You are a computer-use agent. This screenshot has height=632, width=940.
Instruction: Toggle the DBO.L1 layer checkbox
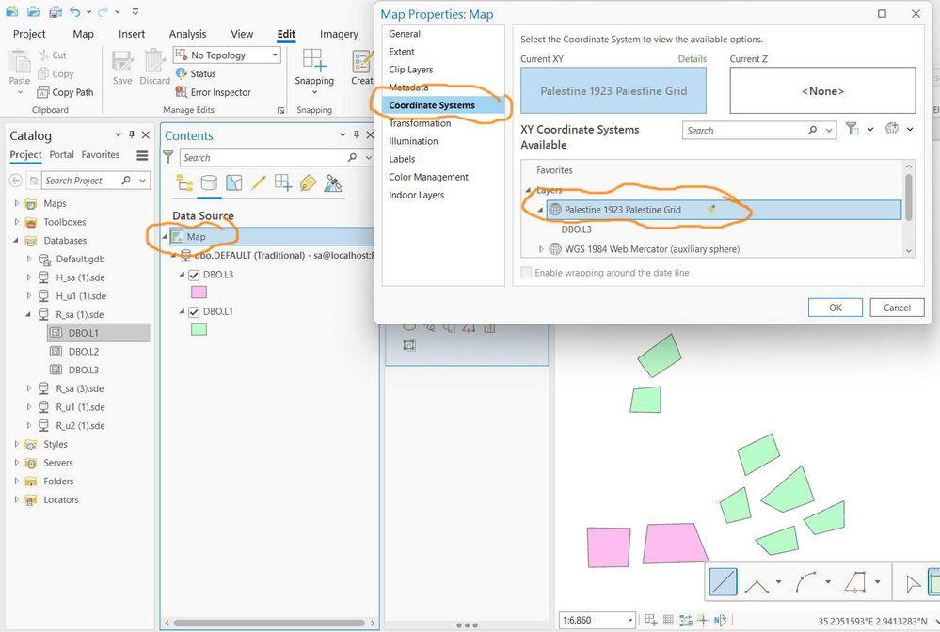tap(194, 312)
